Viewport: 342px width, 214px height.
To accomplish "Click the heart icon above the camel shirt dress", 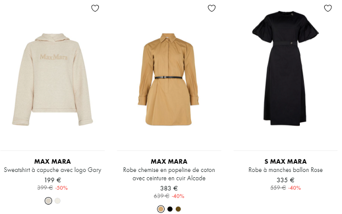I will coord(212,8).
